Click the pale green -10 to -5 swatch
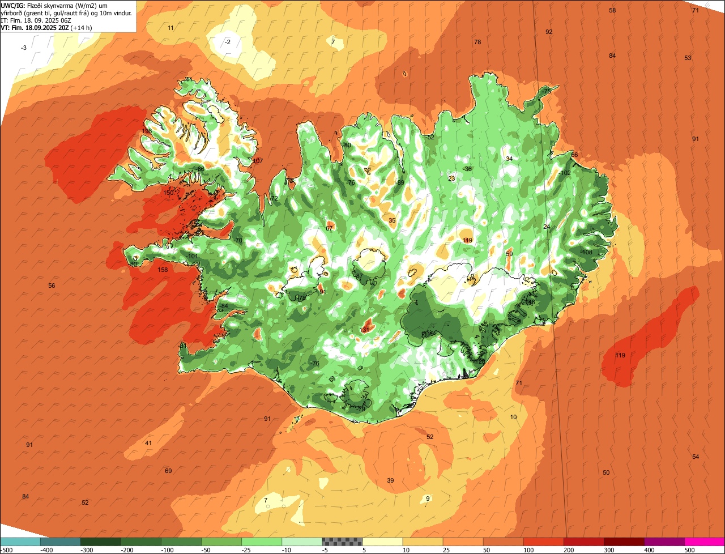 click(x=302, y=542)
